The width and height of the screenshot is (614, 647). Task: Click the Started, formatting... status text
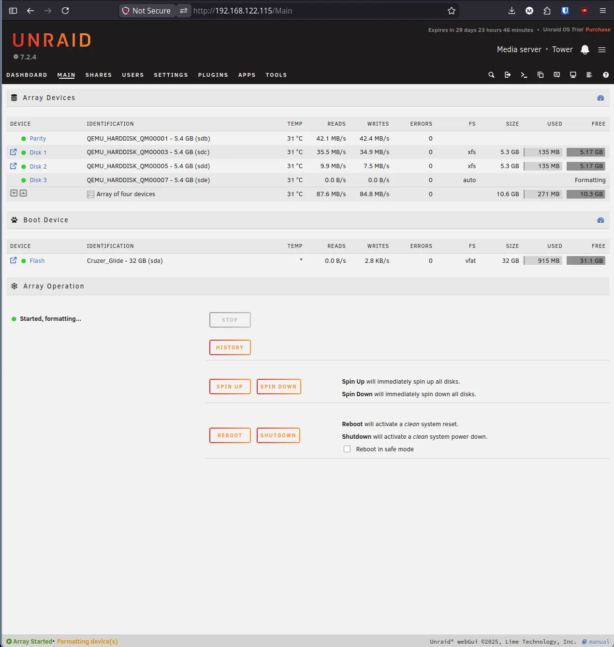coord(51,319)
